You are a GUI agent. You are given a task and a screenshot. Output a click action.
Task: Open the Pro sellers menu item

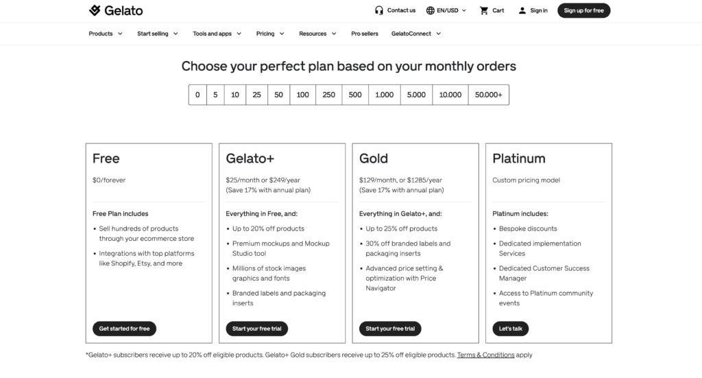pos(365,34)
